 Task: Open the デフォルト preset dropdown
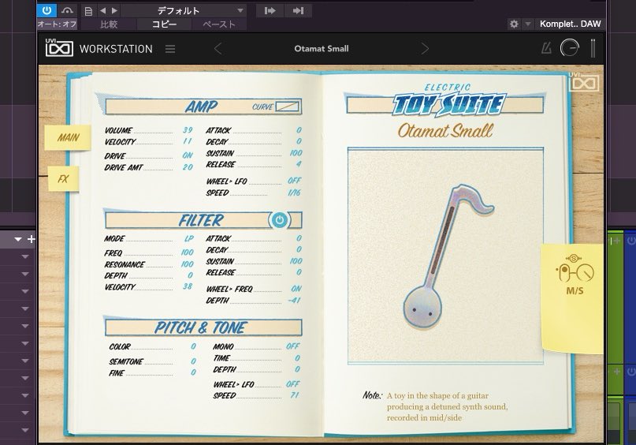tap(184, 10)
